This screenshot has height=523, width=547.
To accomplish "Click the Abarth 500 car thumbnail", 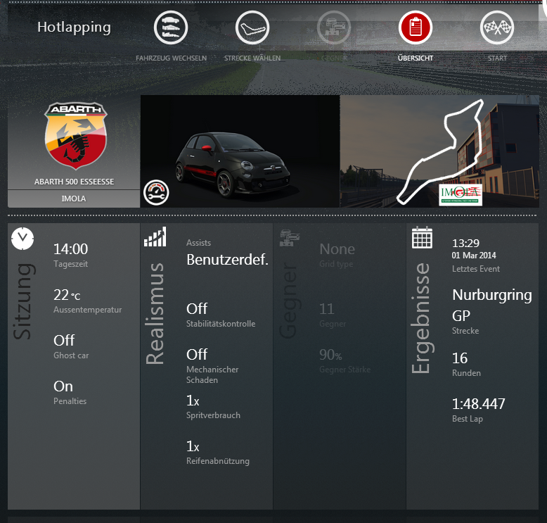I will coord(240,151).
